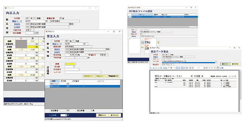245x122 pixels.
Task: Click 部品コード link label in 内示入力
Action: [17, 21]
